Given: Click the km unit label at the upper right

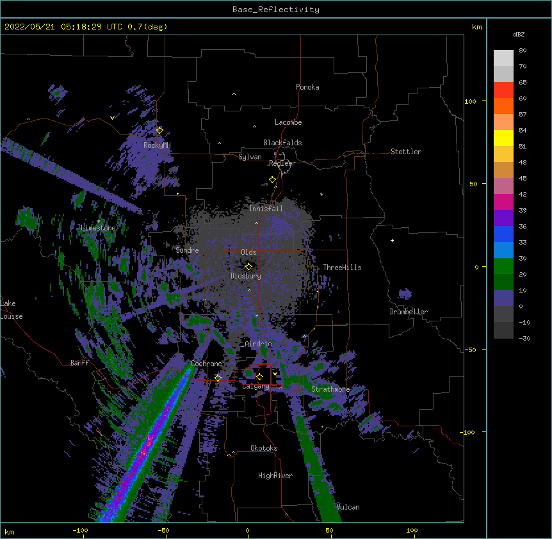Looking at the screenshot, I should [x=477, y=27].
